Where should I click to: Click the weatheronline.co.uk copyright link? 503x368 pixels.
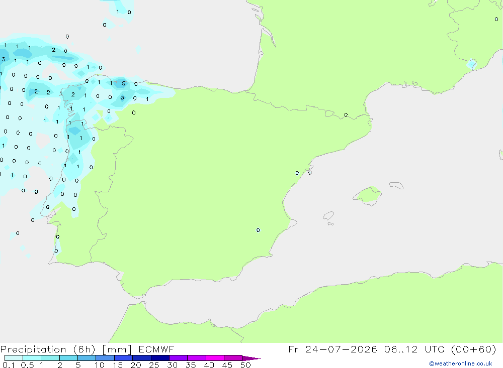click(x=460, y=363)
